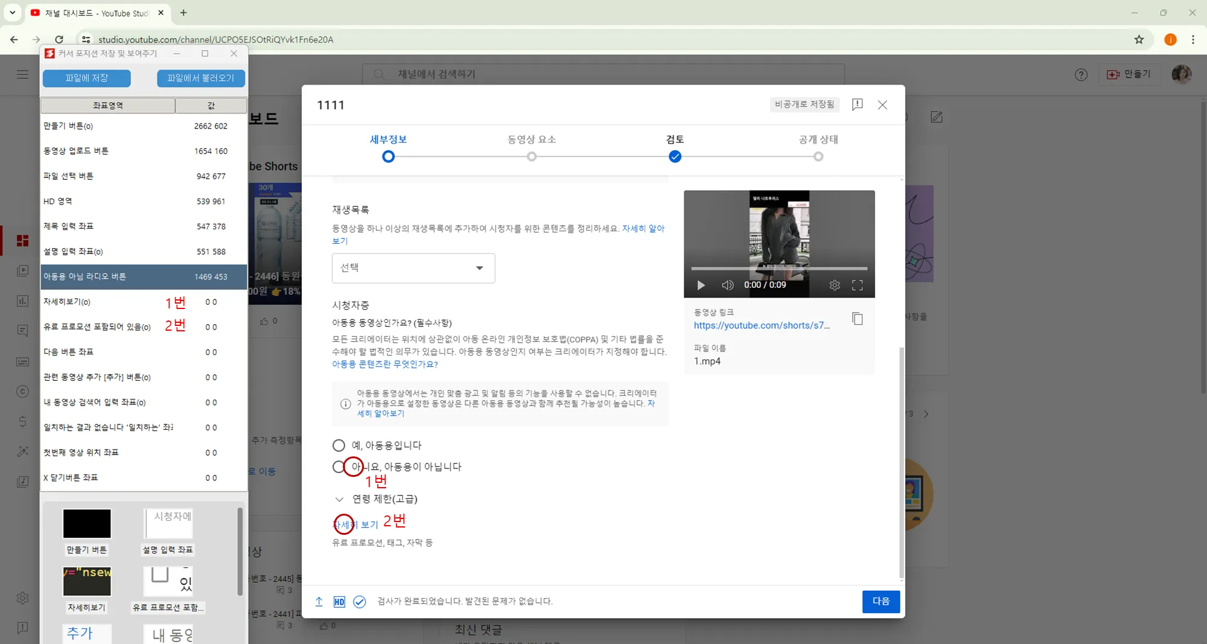
Task: Open the 아동용 콘텐츠란 무엇인가요? link
Action: 385,364
